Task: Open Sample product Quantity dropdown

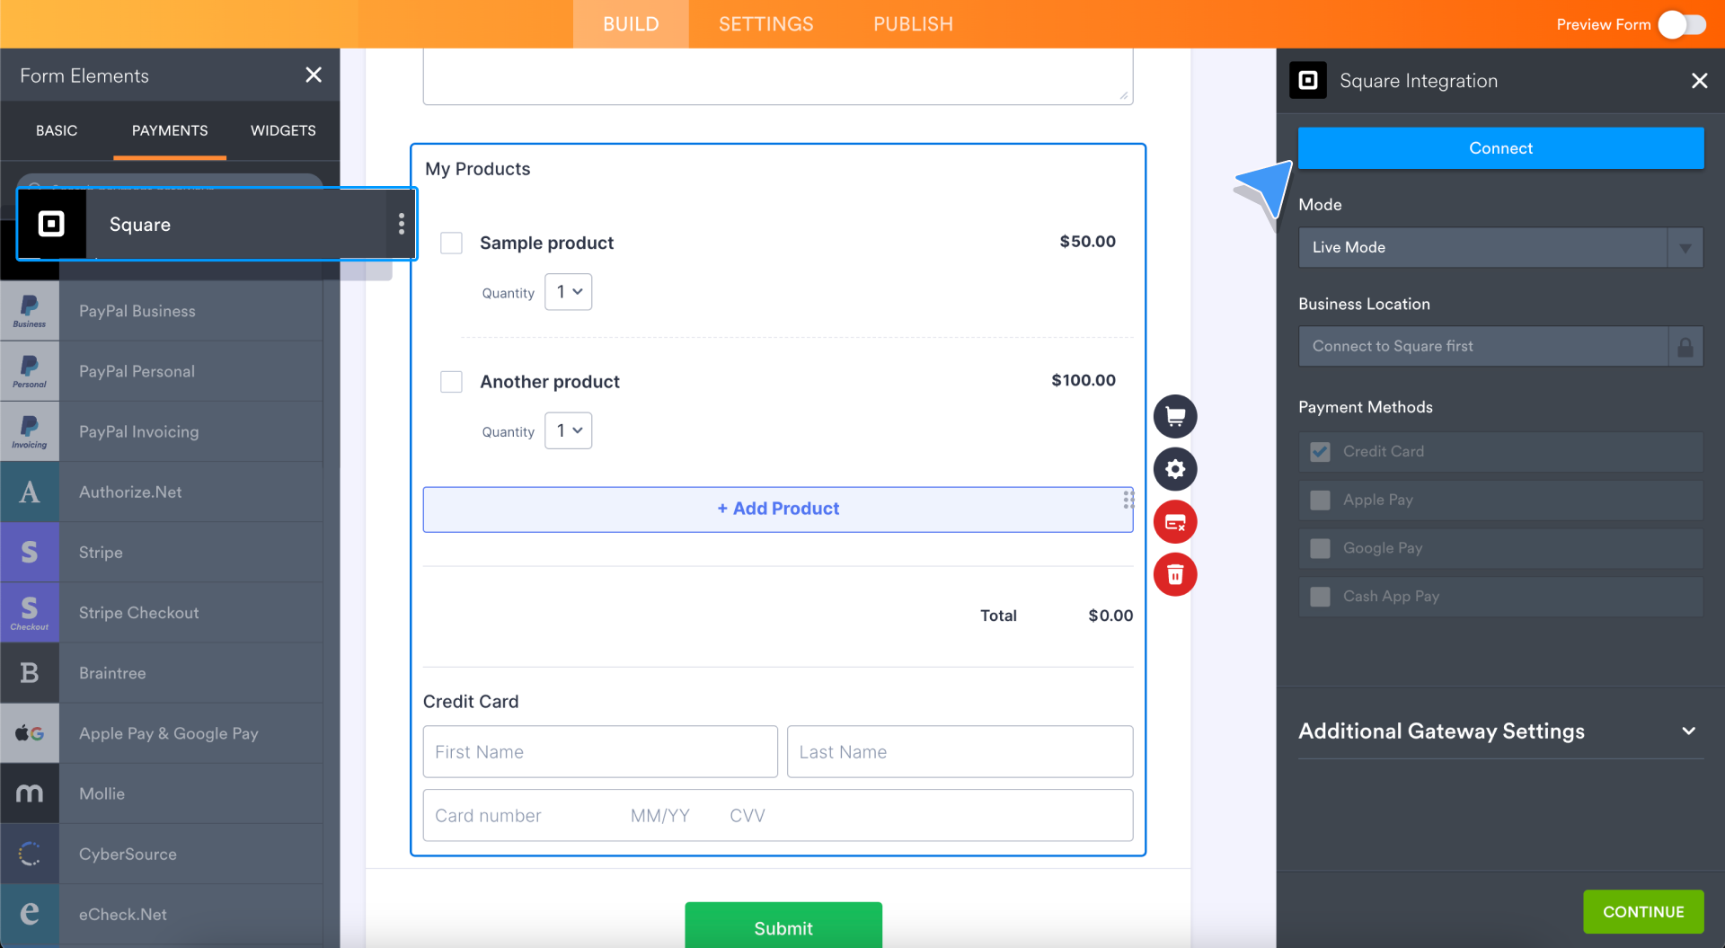Action: 569,292
